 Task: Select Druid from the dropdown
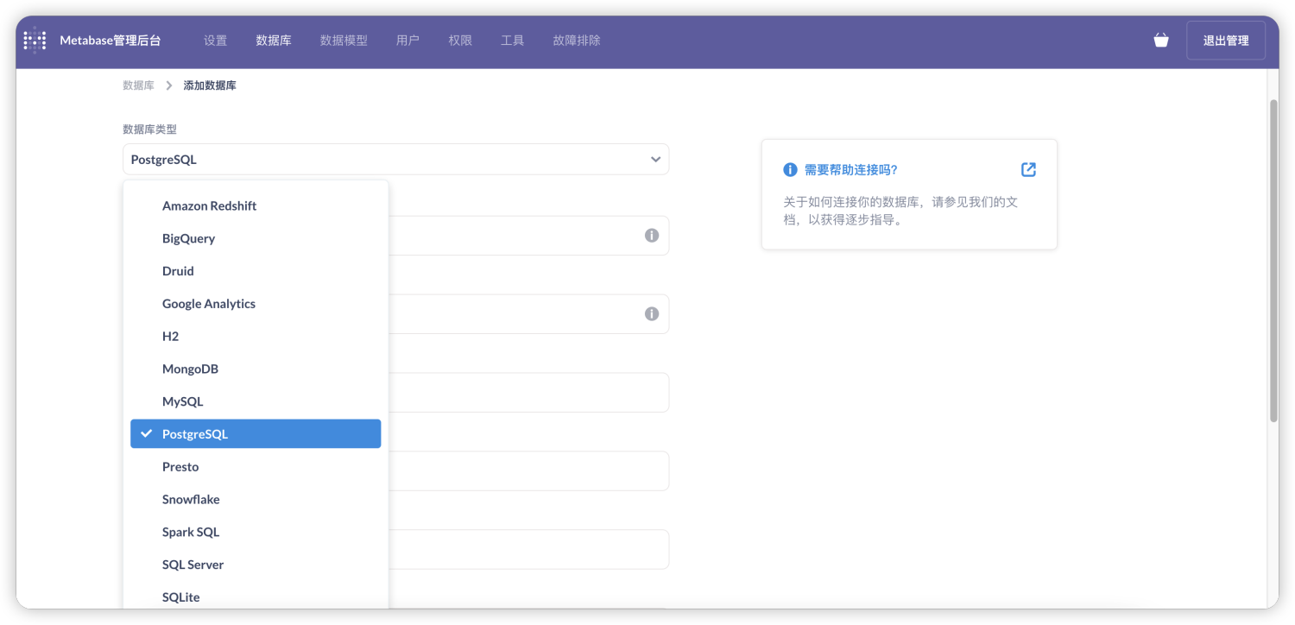pos(256,271)
